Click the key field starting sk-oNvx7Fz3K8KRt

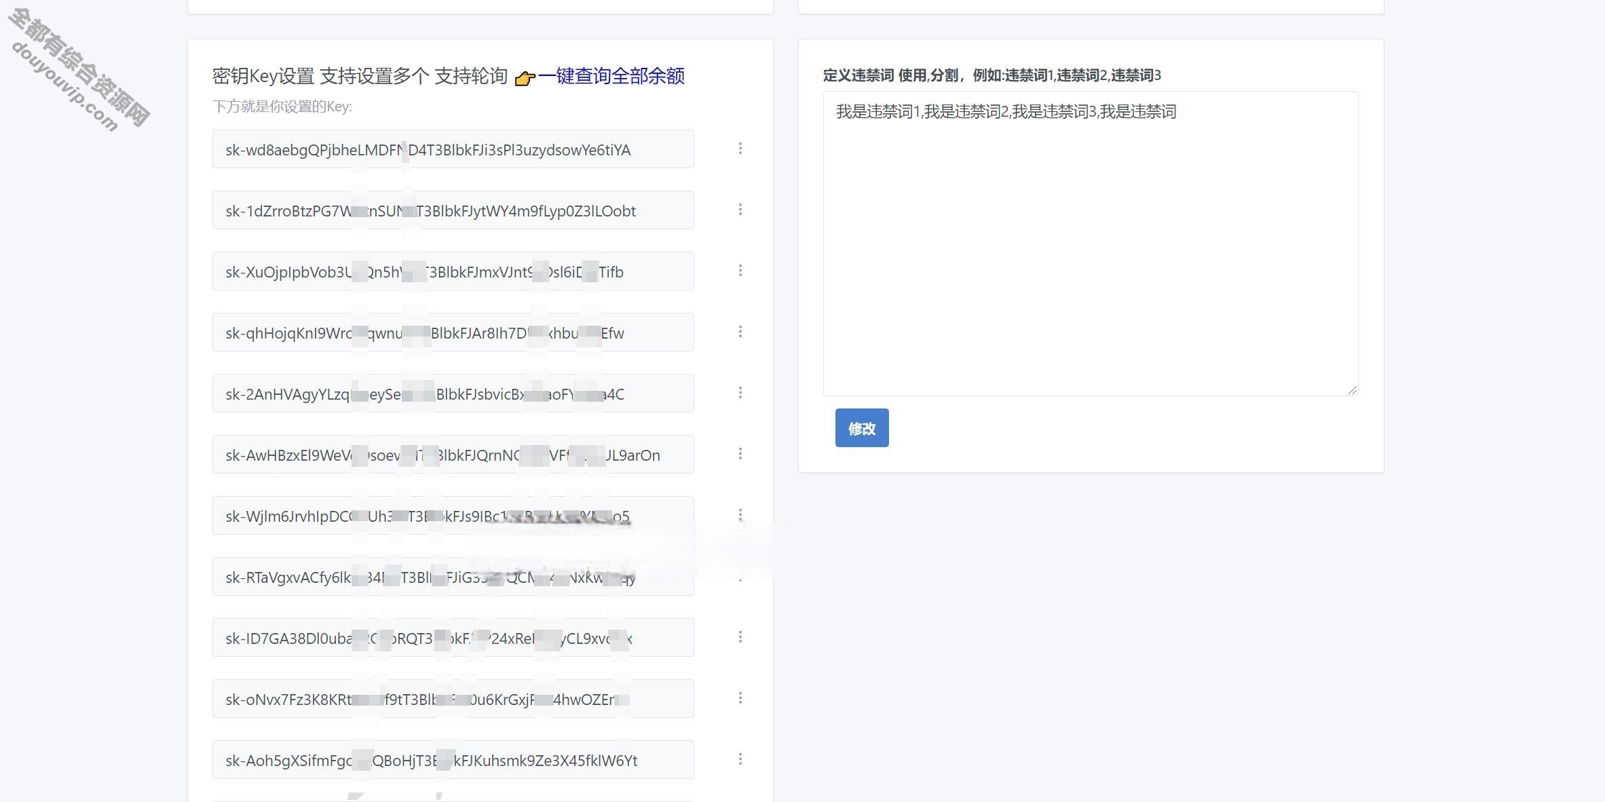(453, 699)
